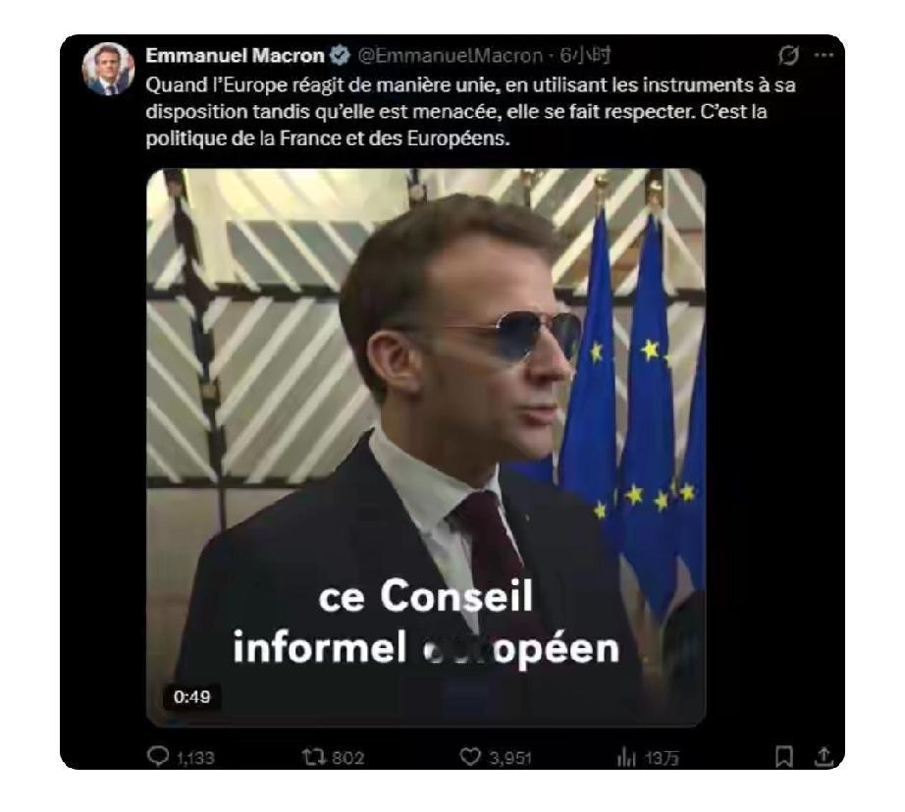Image resolution: width=905 pixels, height=812 pixels.
Task: Click the retweet arrows icon
Action: (x=313, y=757)
